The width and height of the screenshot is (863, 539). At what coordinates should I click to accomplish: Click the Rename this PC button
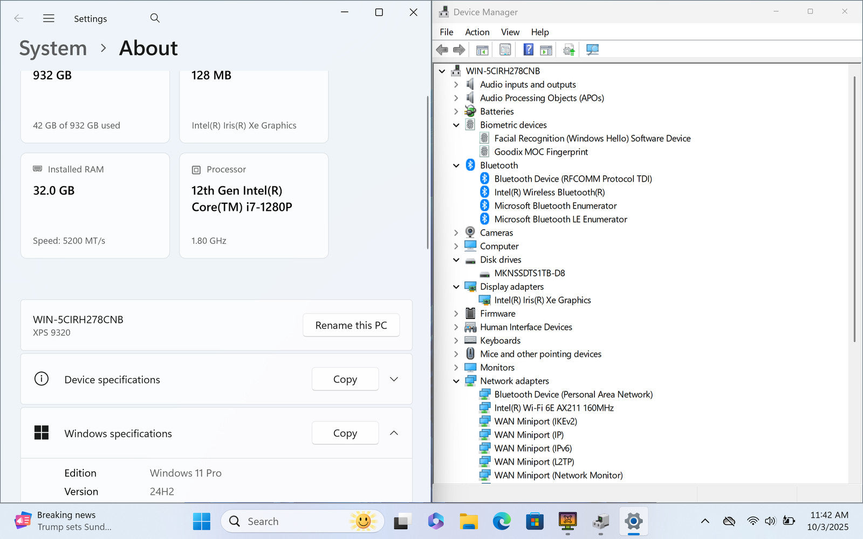click(x=351, y=326)
